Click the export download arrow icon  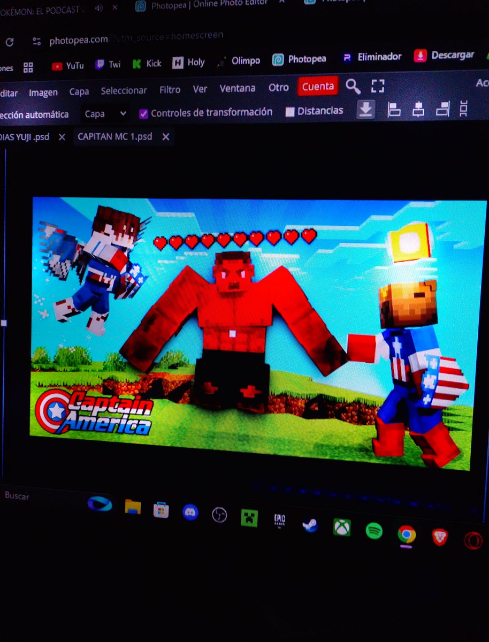(366, 109)
